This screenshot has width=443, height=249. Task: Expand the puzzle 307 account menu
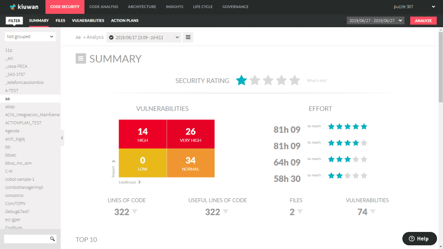point(414,7)
